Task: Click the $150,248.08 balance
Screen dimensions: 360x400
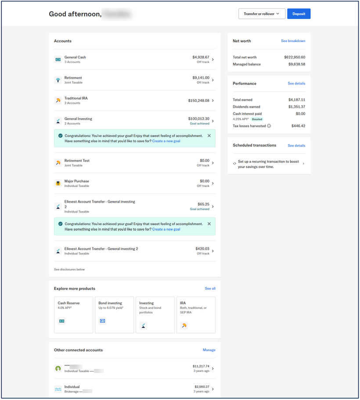Action: click(198, 101)
